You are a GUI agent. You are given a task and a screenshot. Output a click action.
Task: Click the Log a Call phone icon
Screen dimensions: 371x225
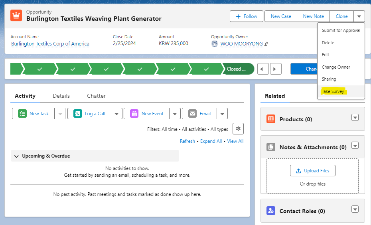click(78, 114)
